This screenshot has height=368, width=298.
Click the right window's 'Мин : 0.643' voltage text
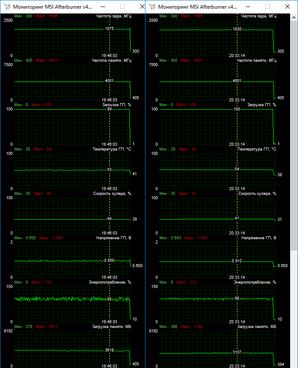(170, 238)
